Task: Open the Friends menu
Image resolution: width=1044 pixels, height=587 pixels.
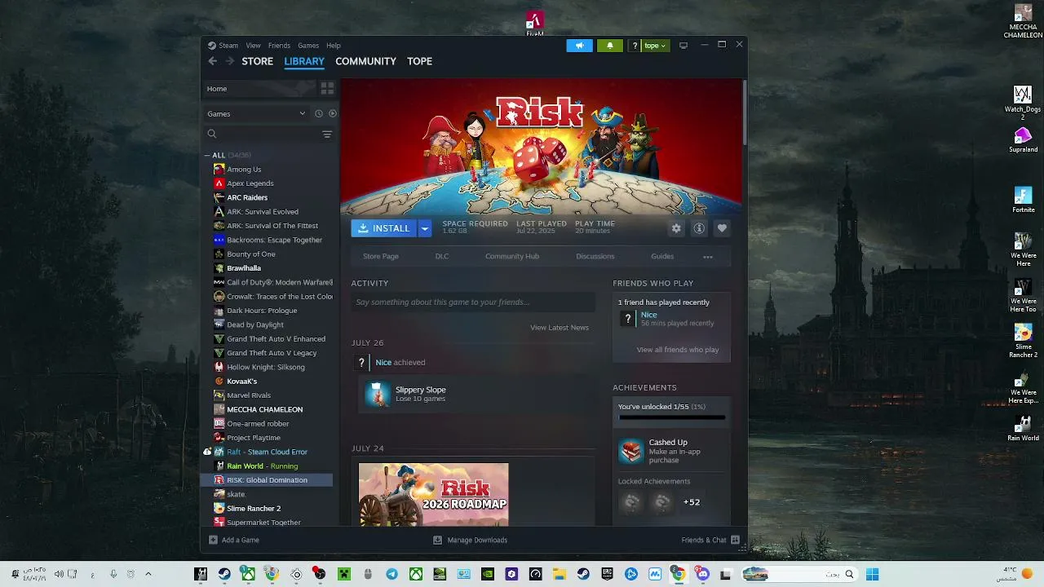Action: 279,46
